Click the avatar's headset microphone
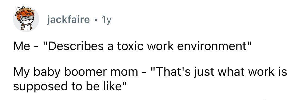Image resolution: width=306 pixels, height=100 pixels. click(x=22, y=21)
